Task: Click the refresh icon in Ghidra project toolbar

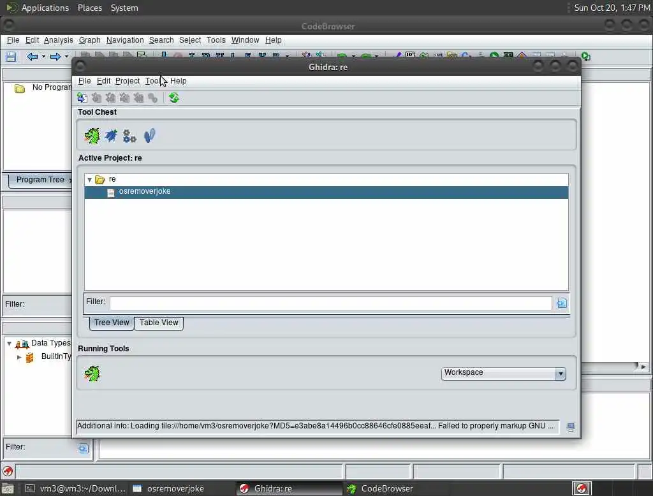Action: coord(174,98)
